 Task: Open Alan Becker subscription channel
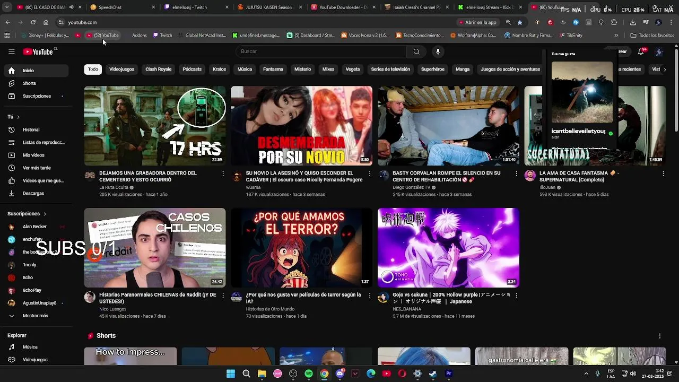point(36,227)
